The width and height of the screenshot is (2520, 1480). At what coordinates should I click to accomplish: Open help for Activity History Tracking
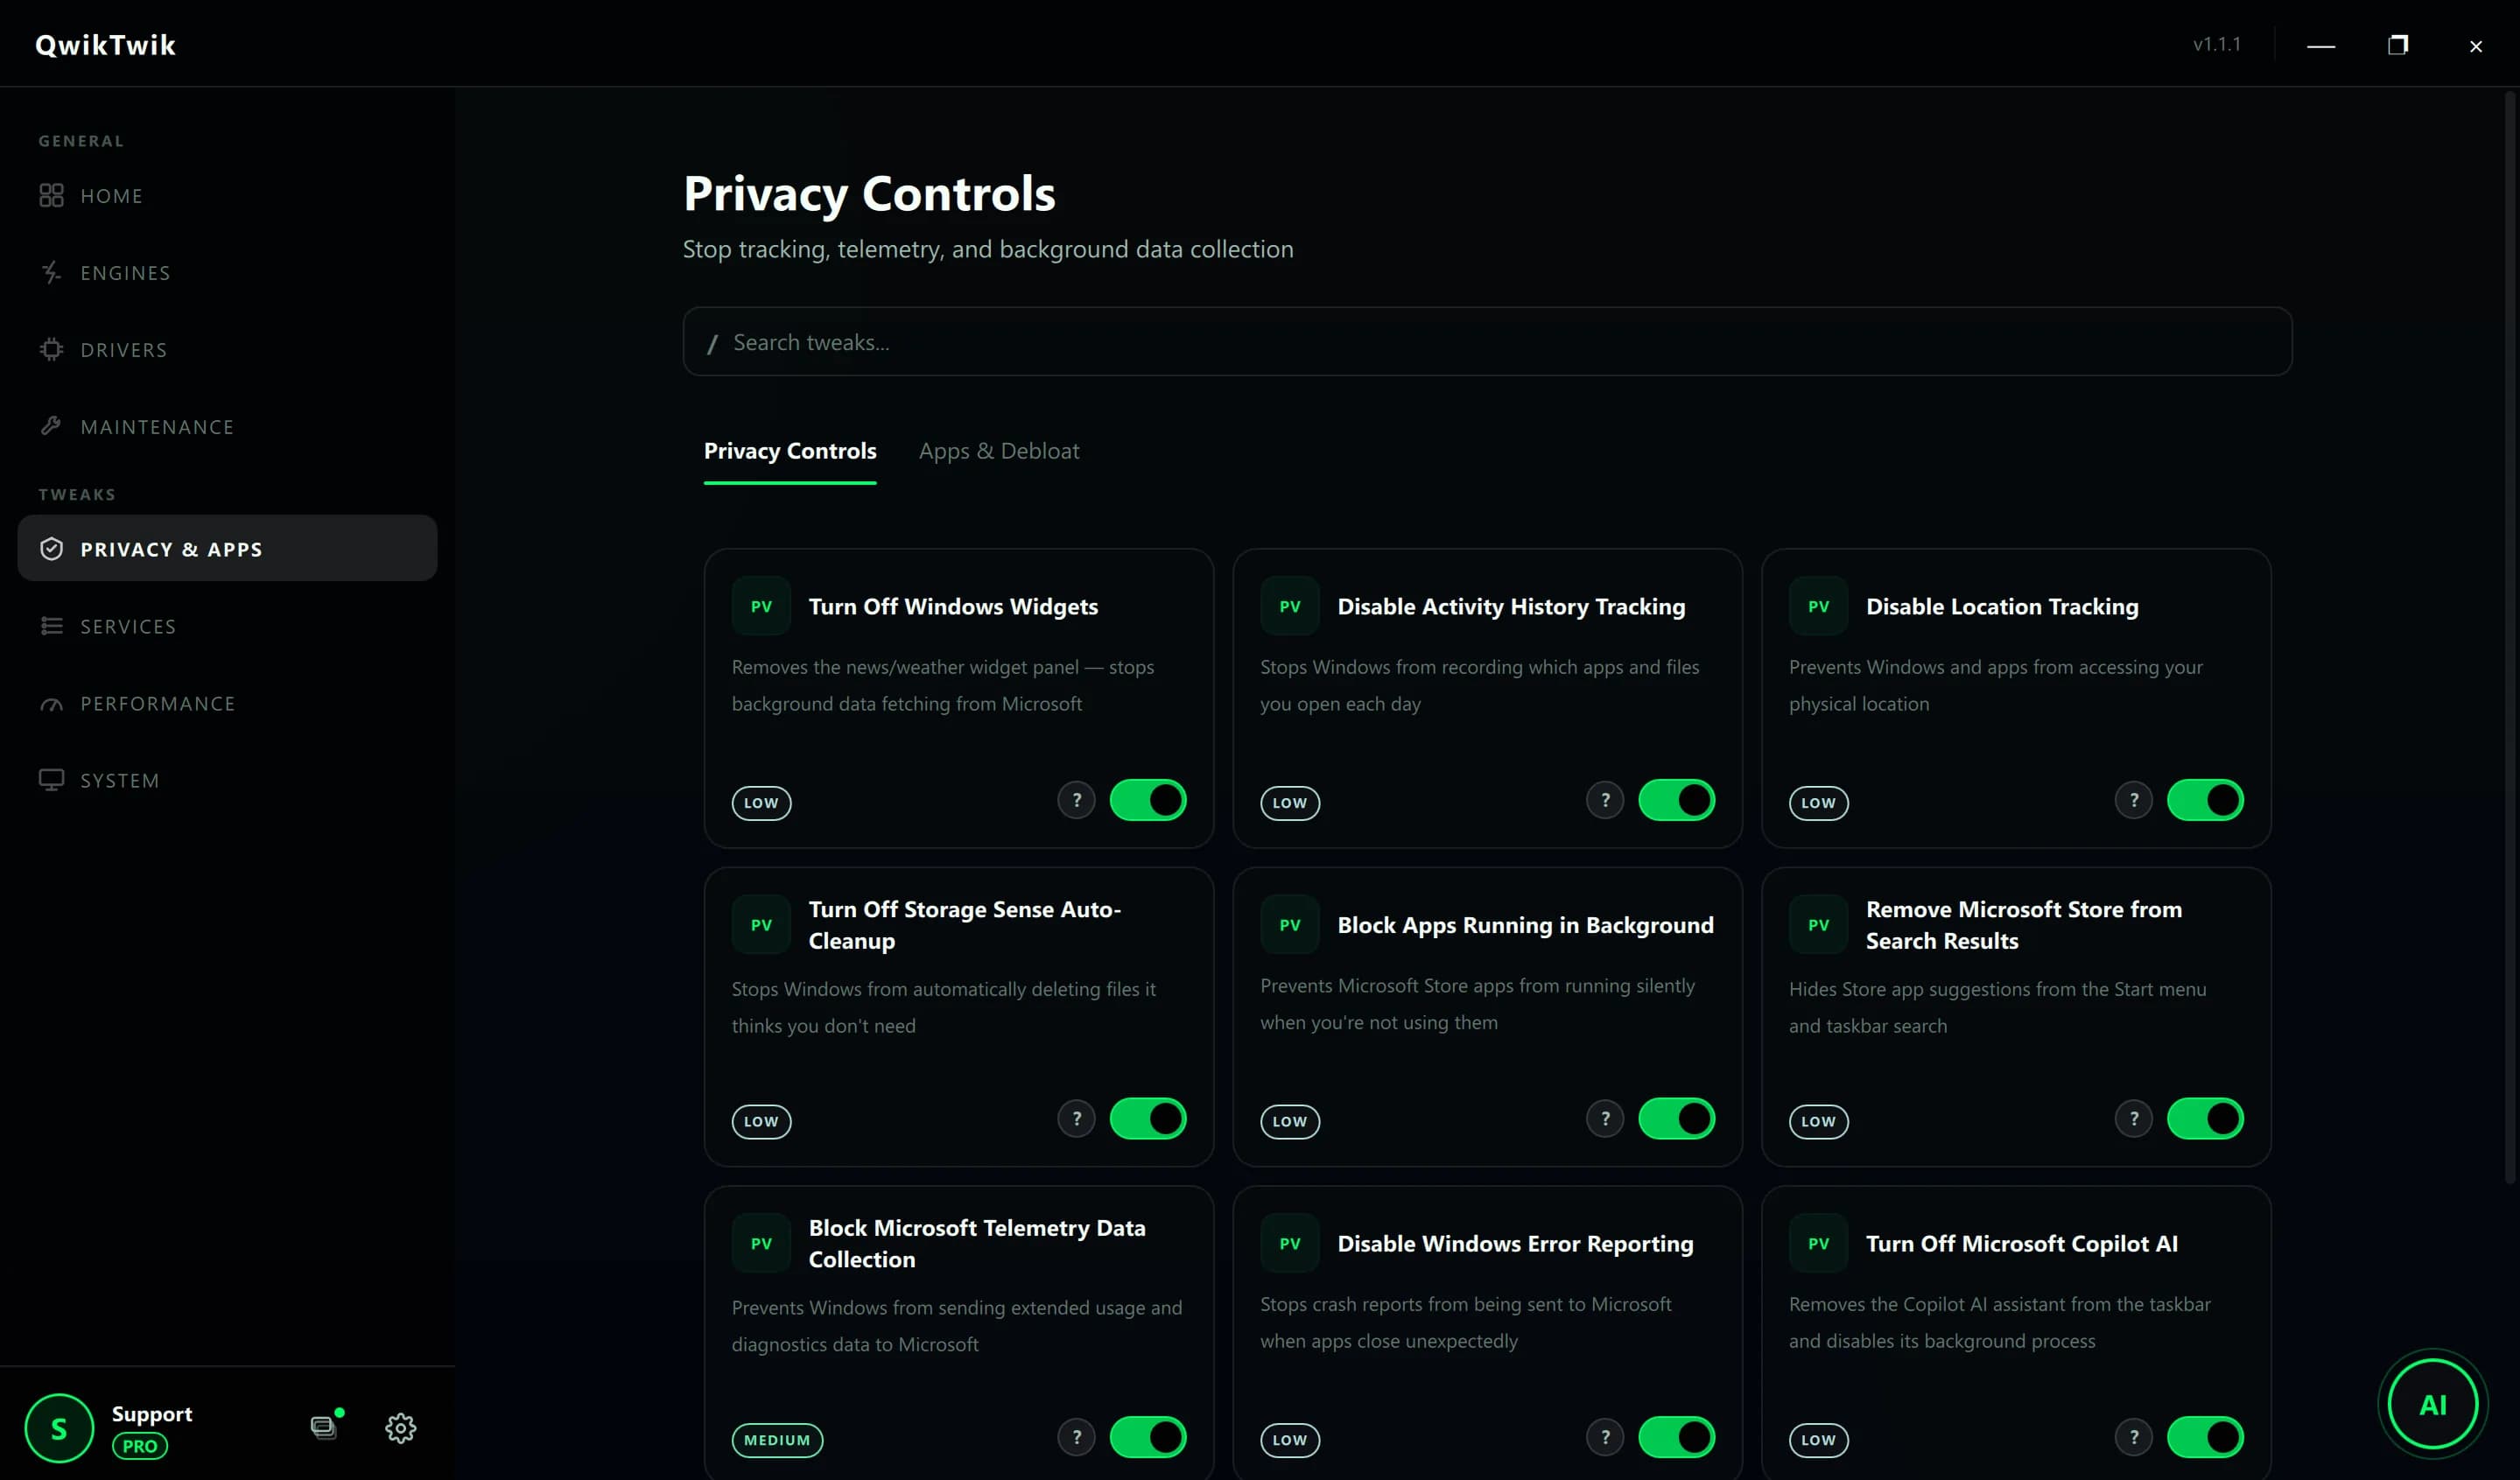(x=1605, y=800)
